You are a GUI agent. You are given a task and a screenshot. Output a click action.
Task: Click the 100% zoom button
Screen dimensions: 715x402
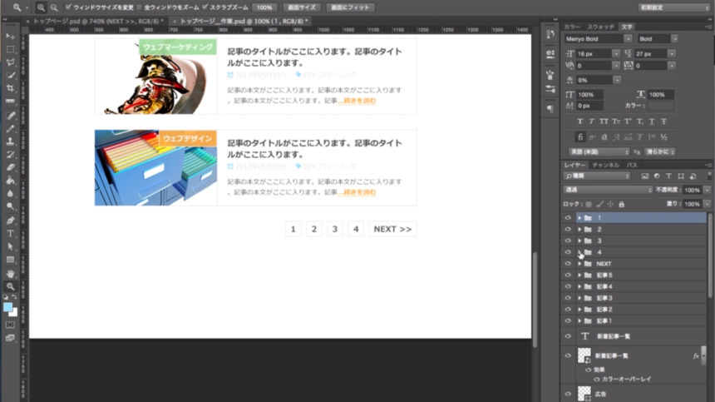pyautogui.click(x=264, y=7)
